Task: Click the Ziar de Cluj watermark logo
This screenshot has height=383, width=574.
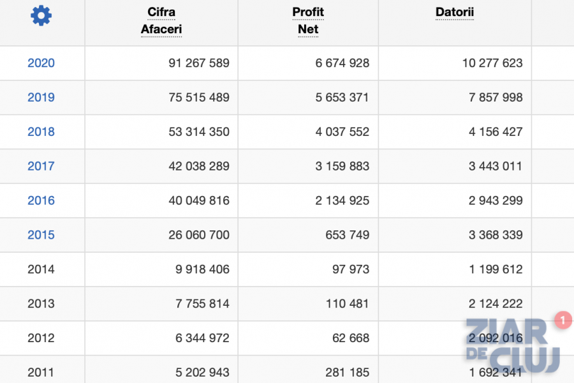Action: tap(513, 345)
